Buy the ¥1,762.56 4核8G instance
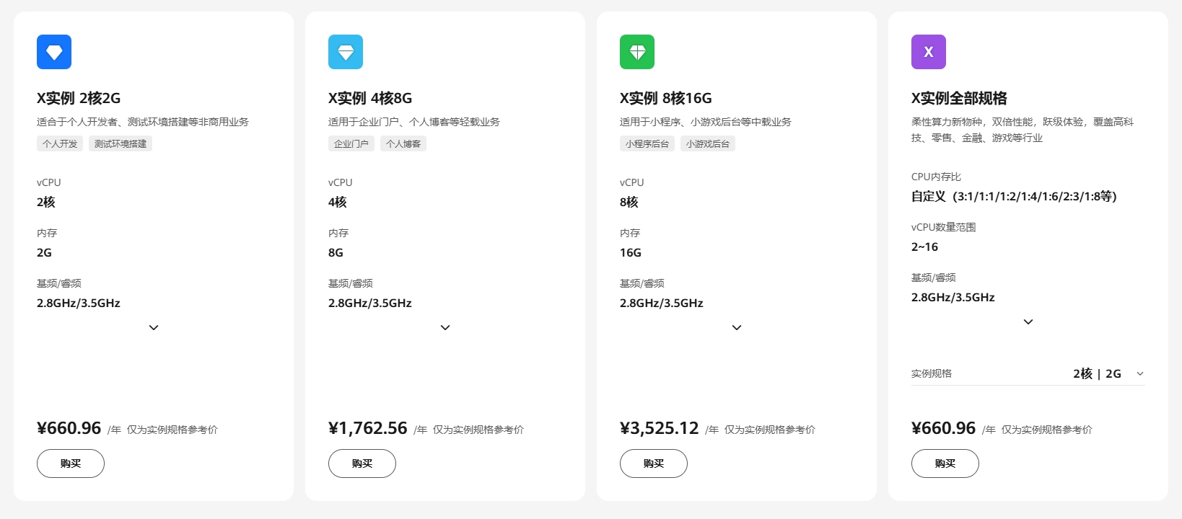1182x519 pixels. [362, 463]
